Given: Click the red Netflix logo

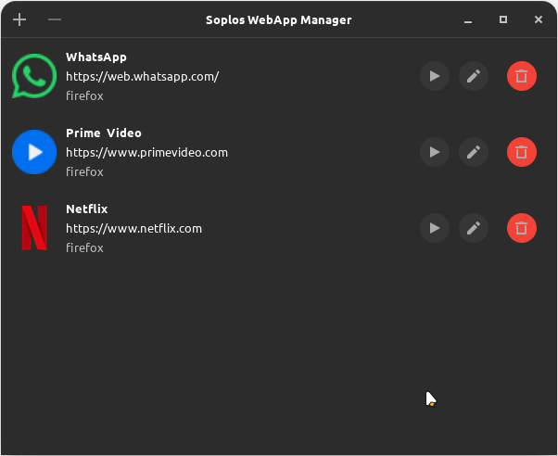Looking at the screenshot, I should coord(34,228).
